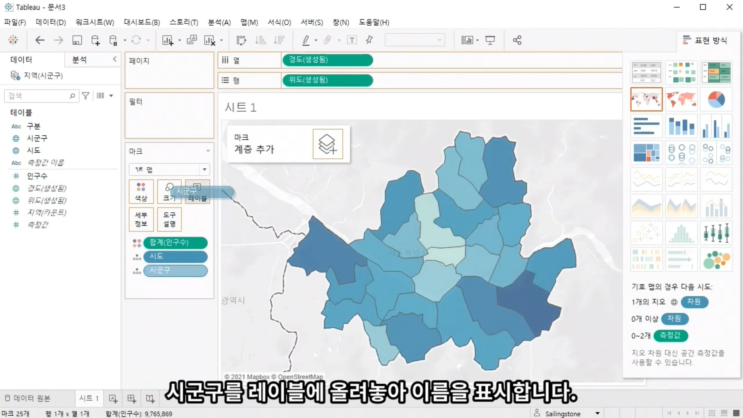
Task: Collapse the data pane with arrow
Action: 115,59
